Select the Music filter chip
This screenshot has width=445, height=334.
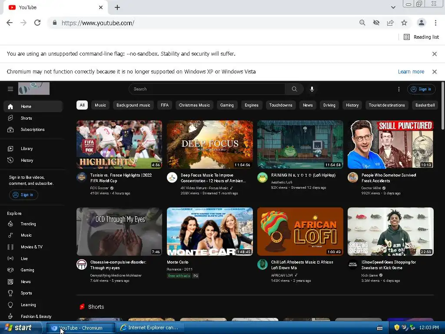coord(100,105)
